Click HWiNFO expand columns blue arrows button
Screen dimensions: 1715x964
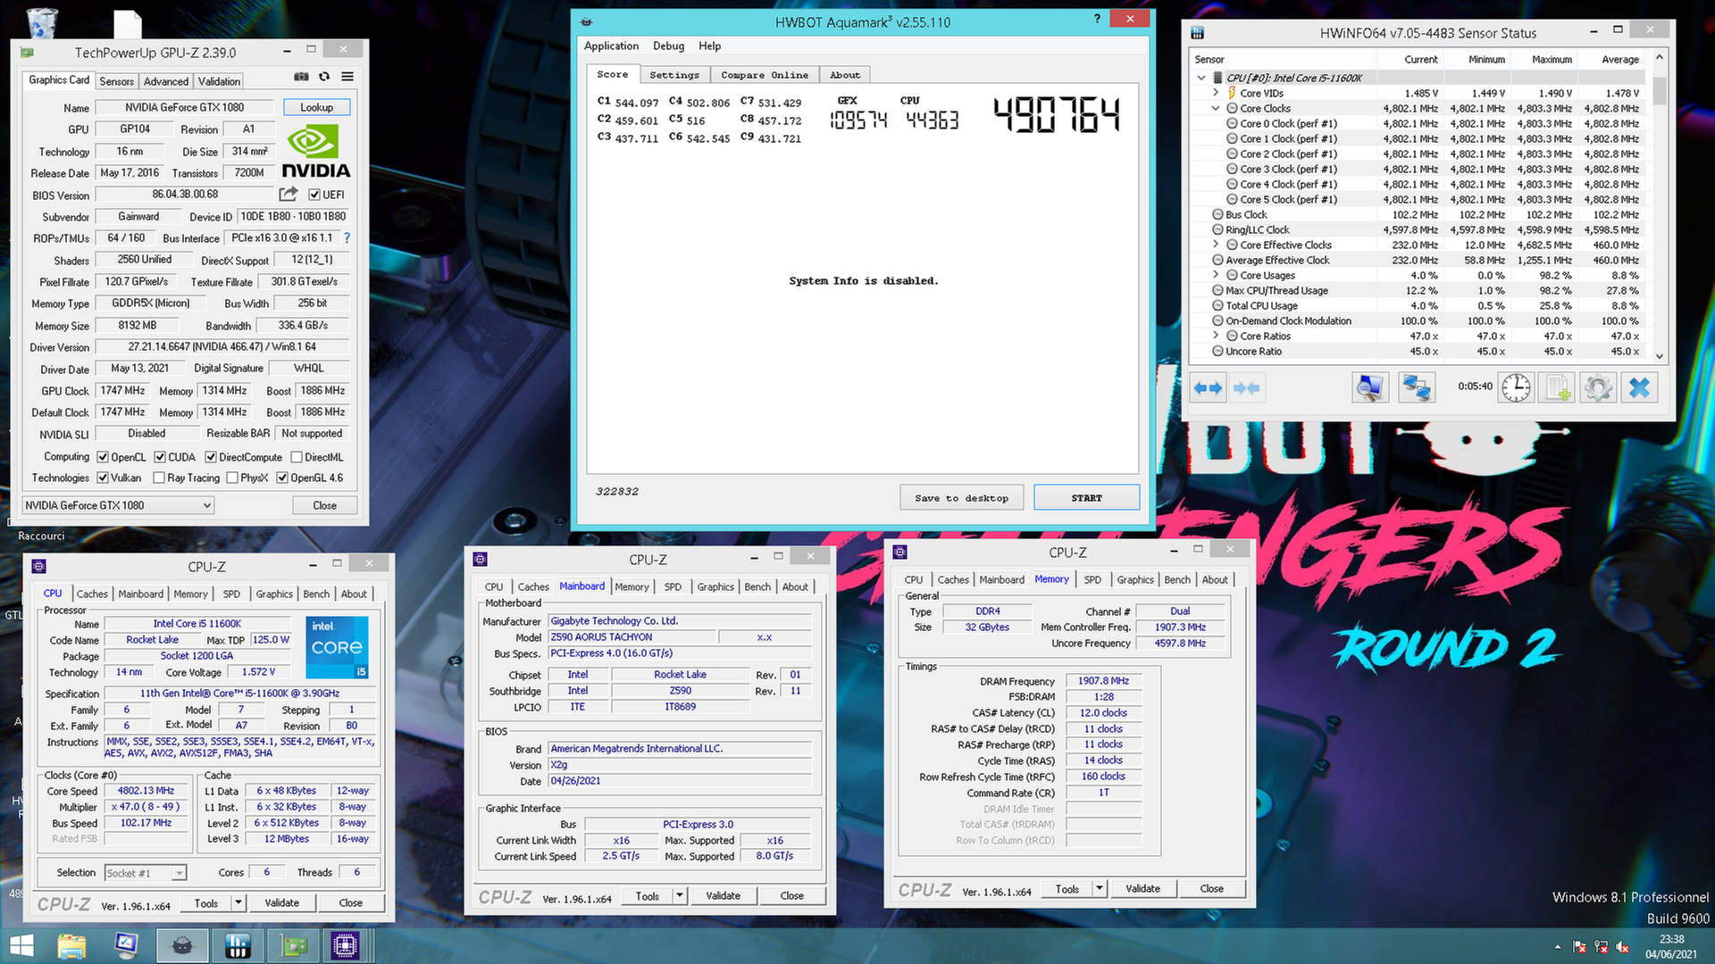(1208, 387)
